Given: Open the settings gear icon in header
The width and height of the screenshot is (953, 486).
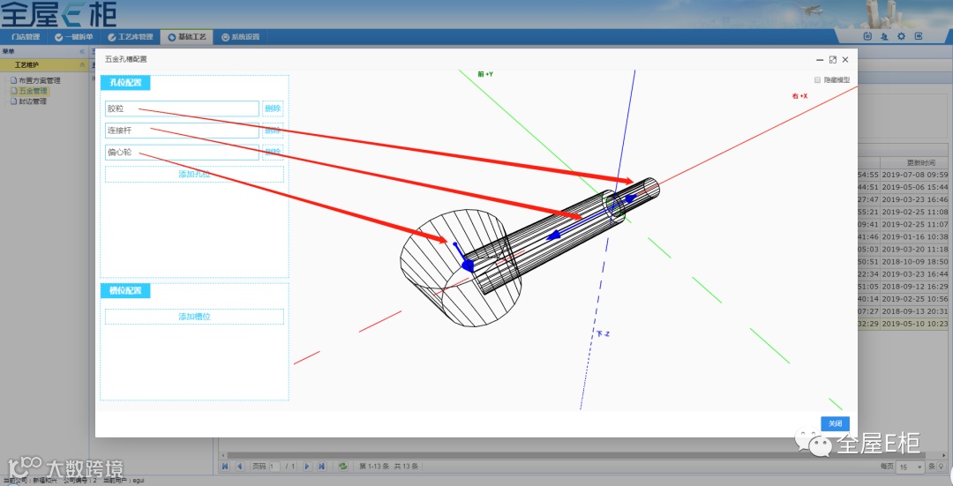Looking at the screenshot, I should tap(901, 36).
